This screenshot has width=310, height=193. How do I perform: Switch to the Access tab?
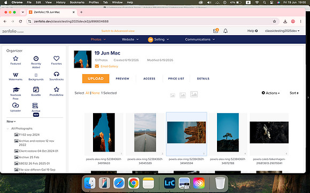(149, 78)
